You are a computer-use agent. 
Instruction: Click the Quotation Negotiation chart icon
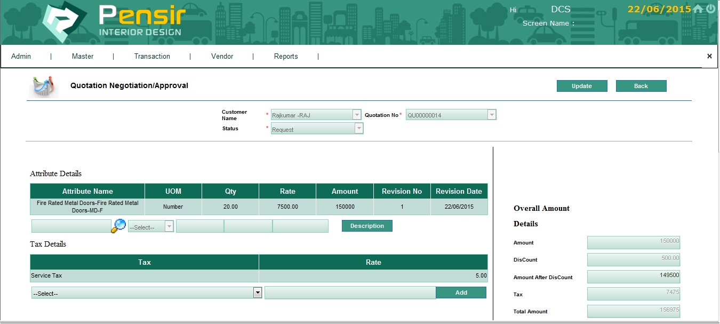click(x=43, y=86)
